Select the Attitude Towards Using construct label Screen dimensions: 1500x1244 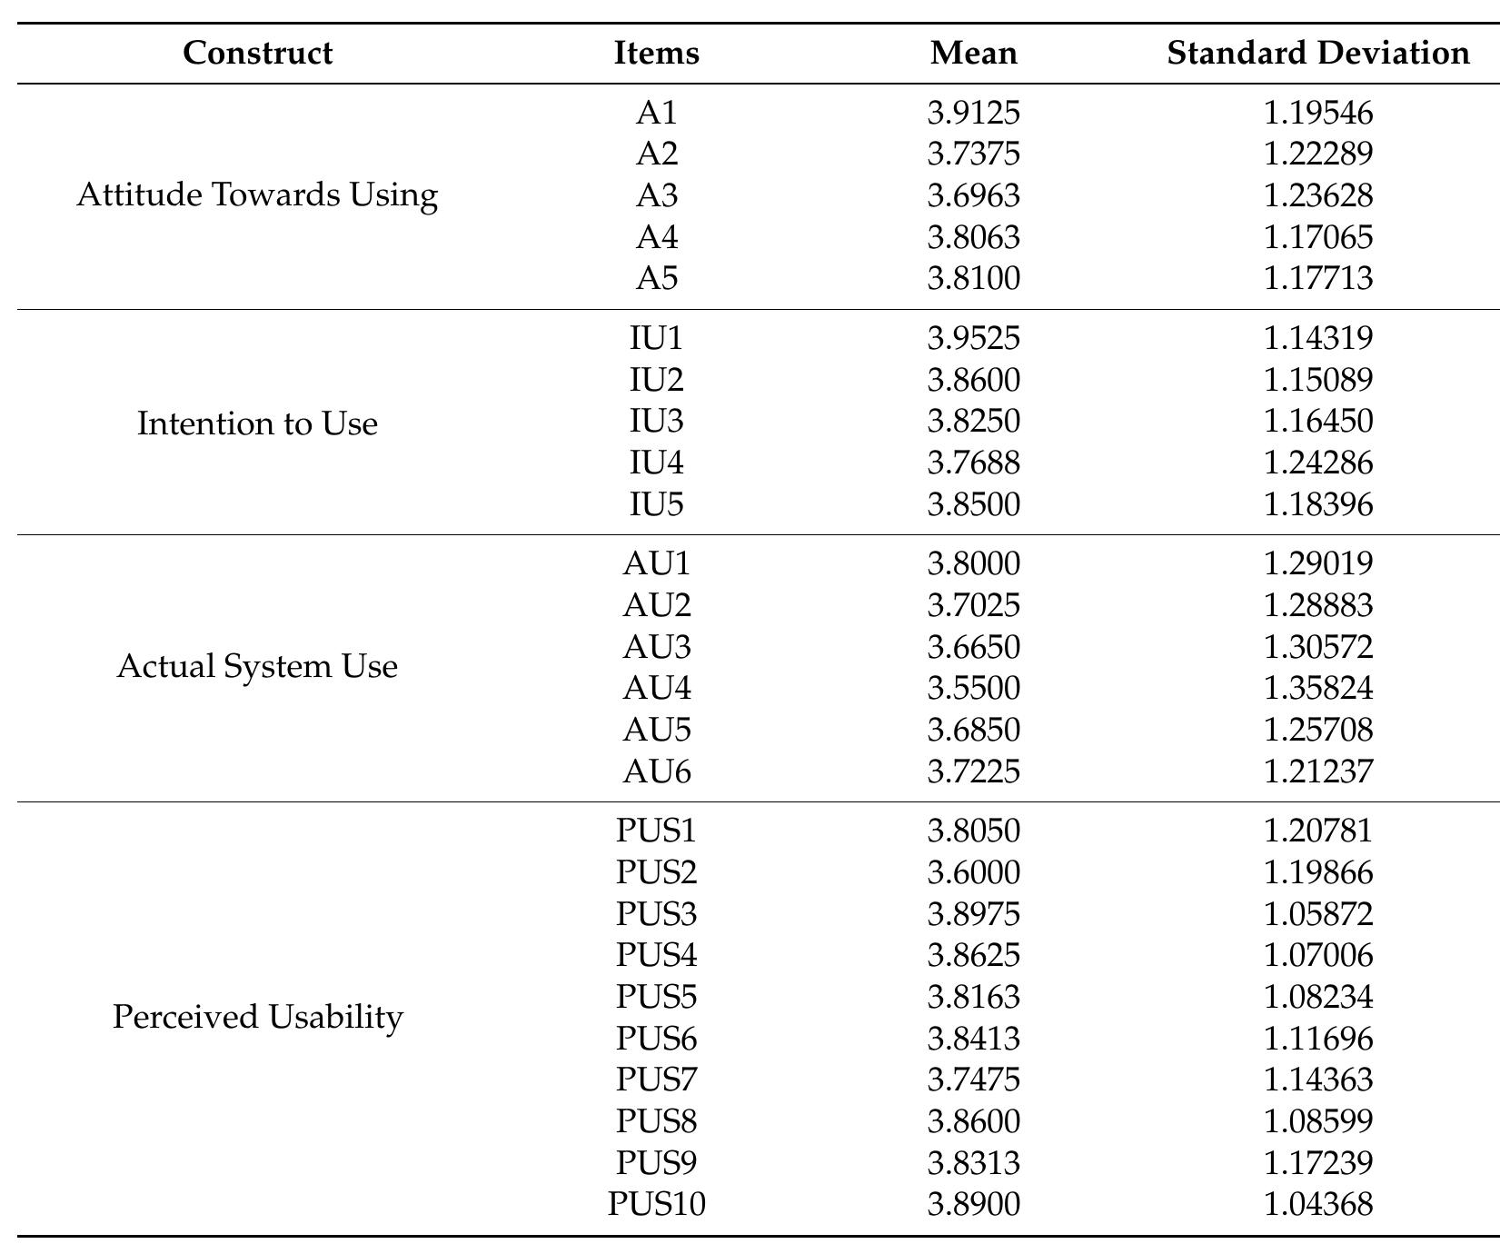click(257, 194)
